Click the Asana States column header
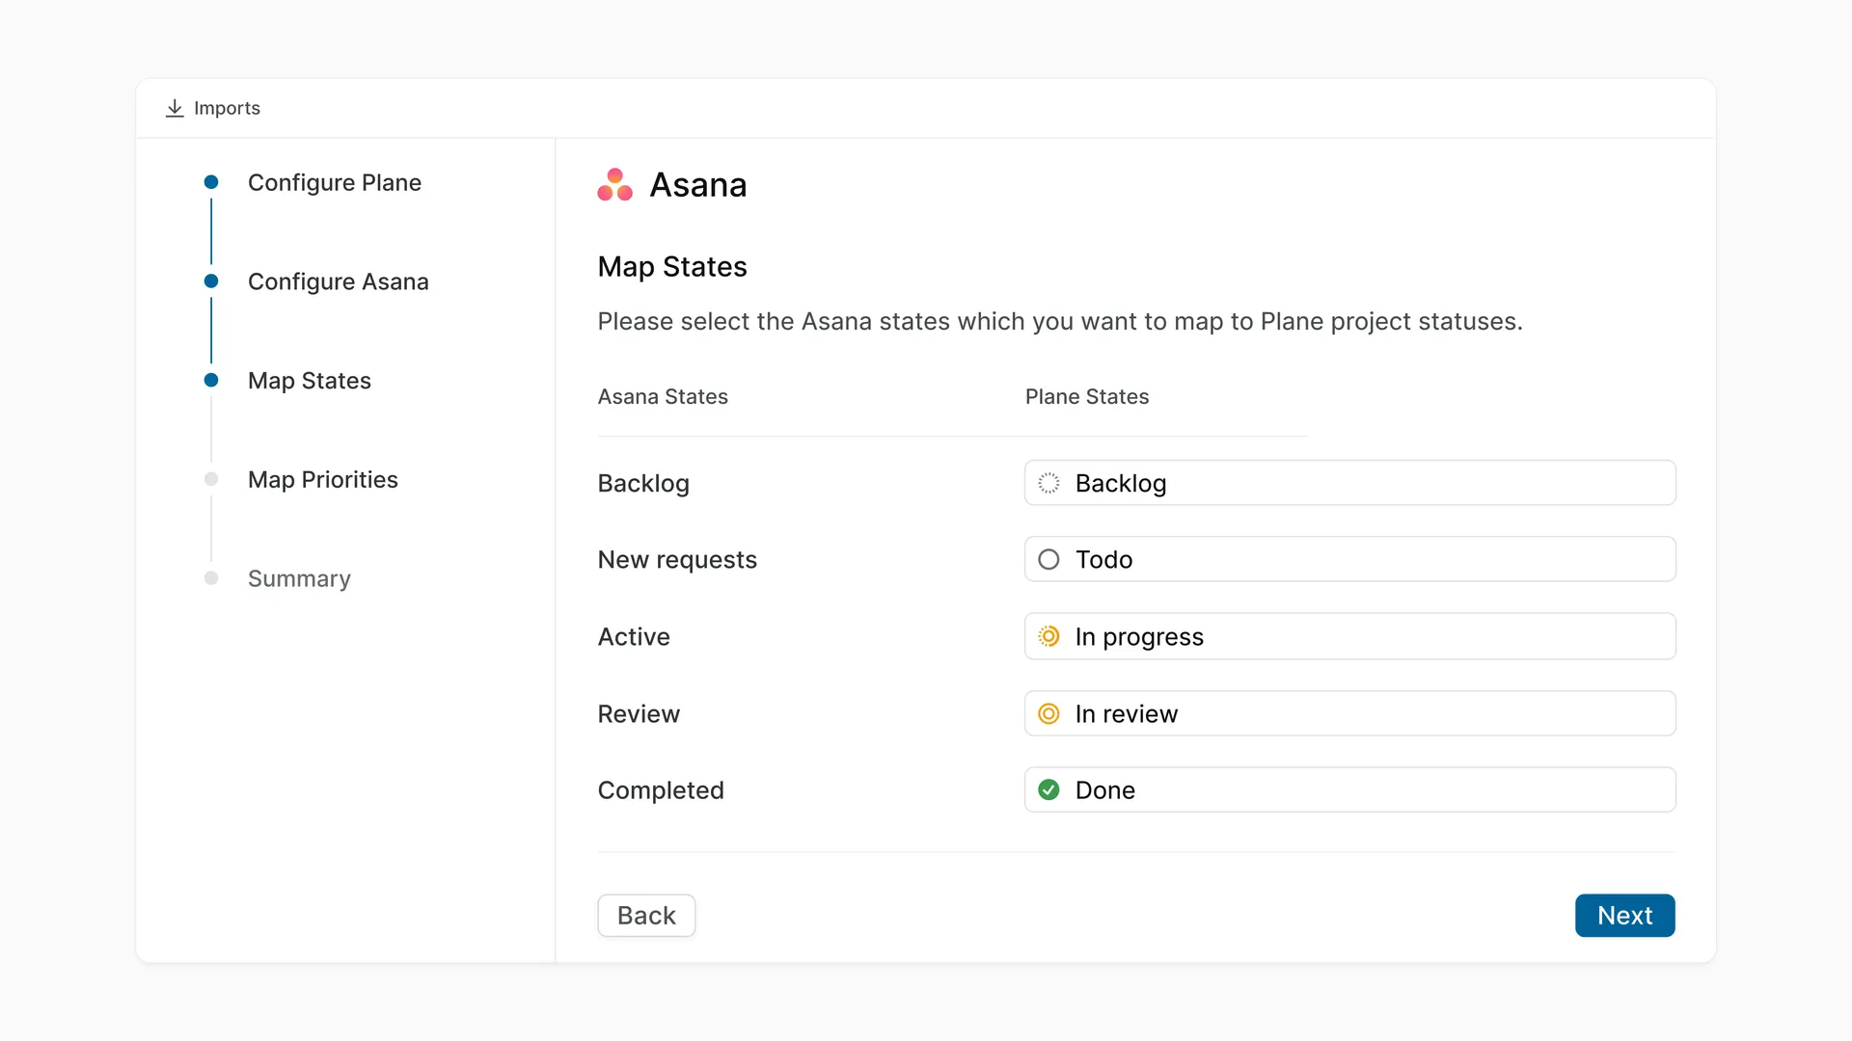The image size is (1852, 1041). point(663,397)
